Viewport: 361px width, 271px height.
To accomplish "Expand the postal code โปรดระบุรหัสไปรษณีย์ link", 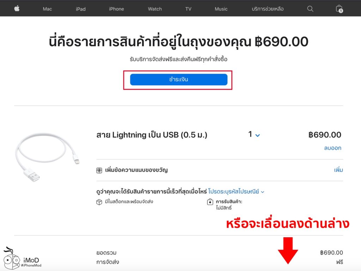I will pos(236,191).
